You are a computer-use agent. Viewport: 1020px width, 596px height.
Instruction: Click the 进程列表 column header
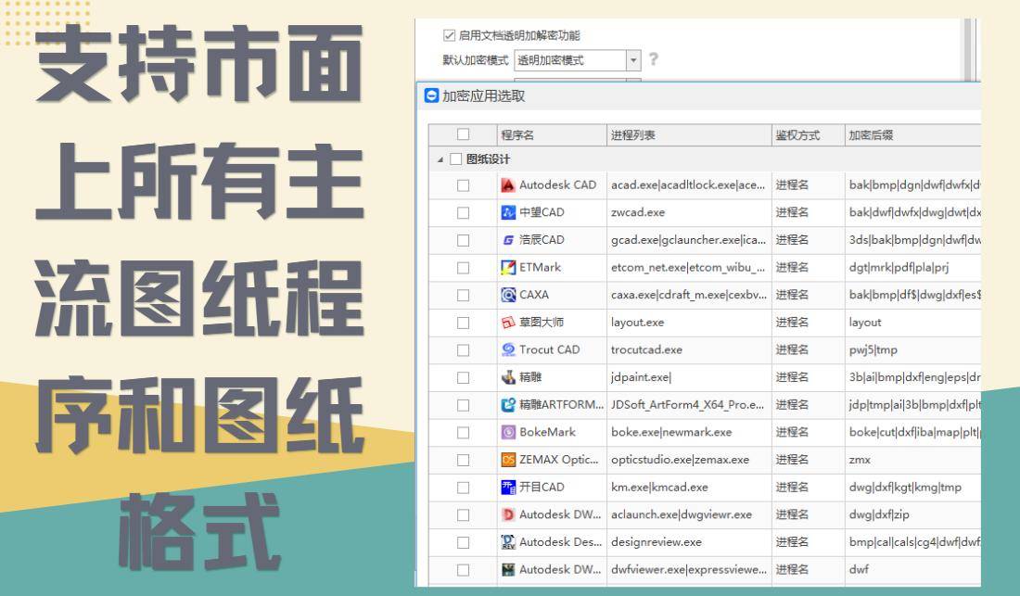688,135
